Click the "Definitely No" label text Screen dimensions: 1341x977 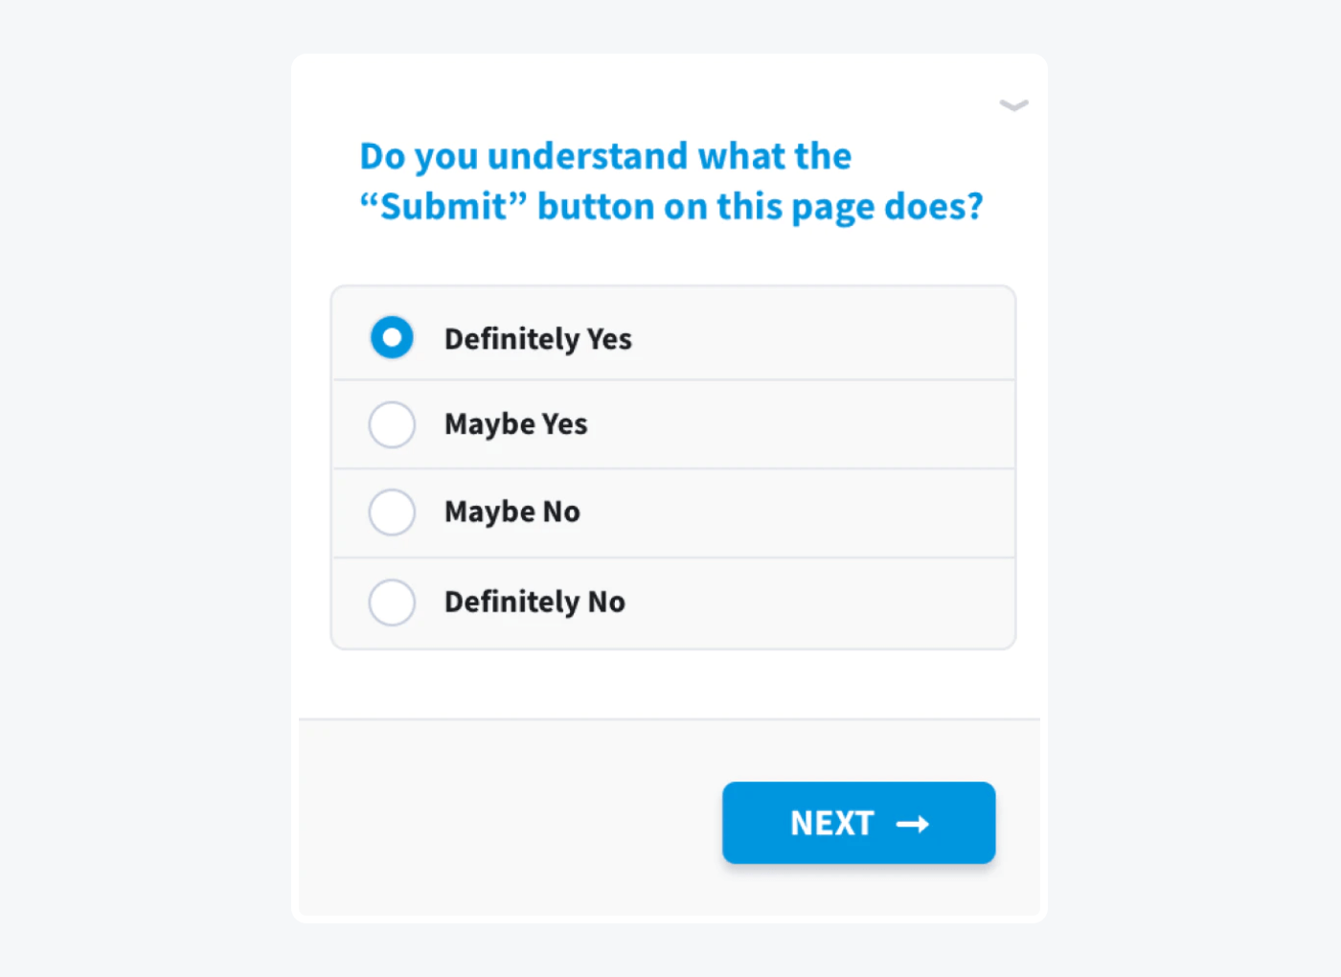[x=534, y=602]
